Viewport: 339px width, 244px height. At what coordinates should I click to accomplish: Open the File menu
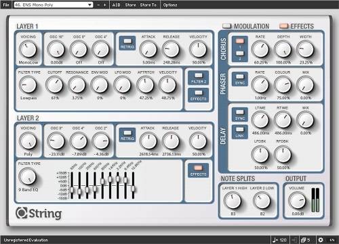pos(6,5)
